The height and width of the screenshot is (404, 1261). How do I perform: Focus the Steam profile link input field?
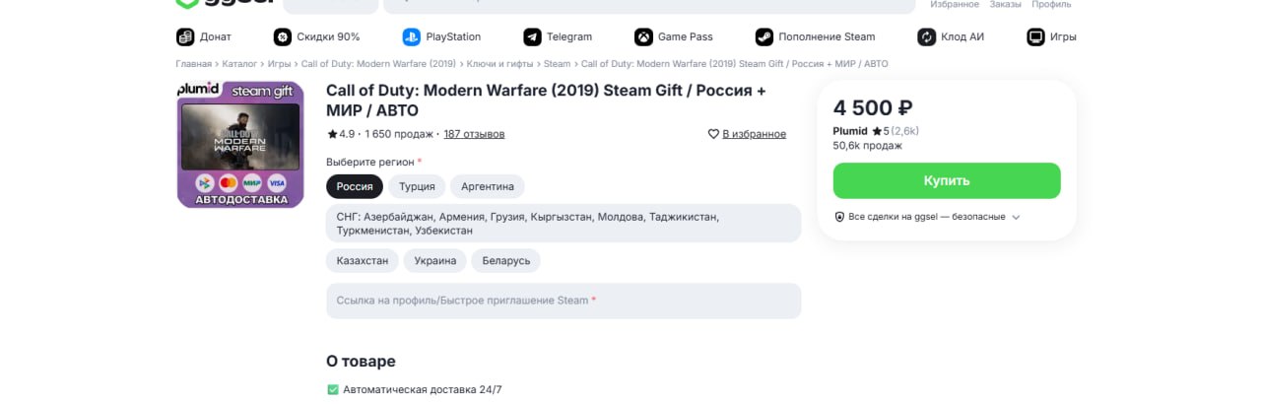(x=564, y=301)
